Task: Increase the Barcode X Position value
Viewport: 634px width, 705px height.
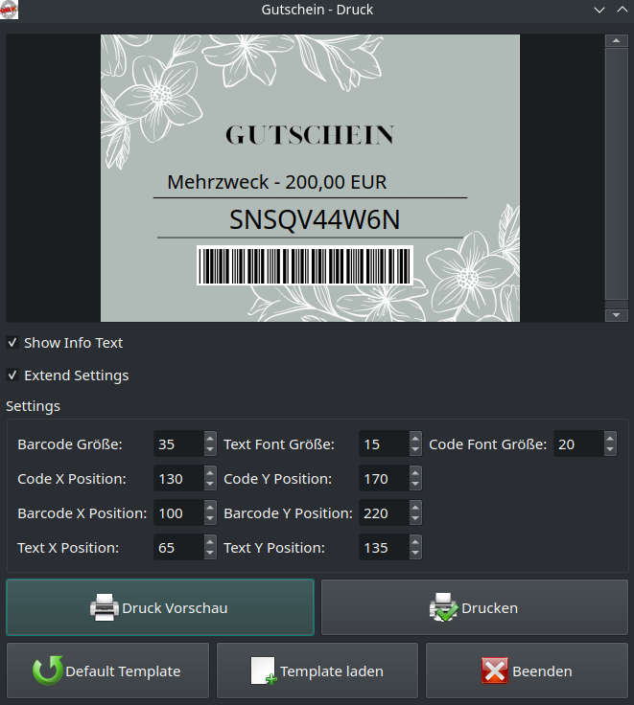Action: click(210, 508)
